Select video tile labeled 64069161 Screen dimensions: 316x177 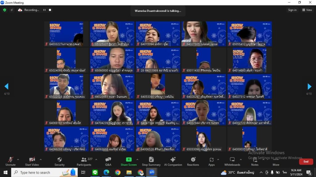(66, 112)
